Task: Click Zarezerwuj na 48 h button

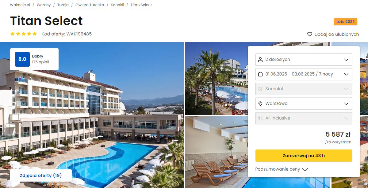Action: (x=304, y=156)
